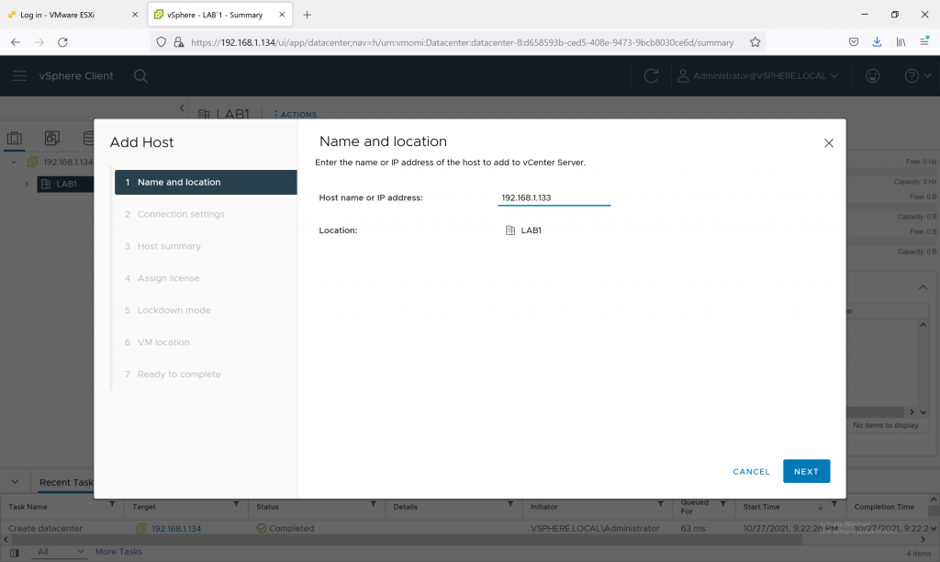Open the vSphere Client hamburger menu
The height and width of the screenshot is (562, 940).
click(x=19, y=75)
